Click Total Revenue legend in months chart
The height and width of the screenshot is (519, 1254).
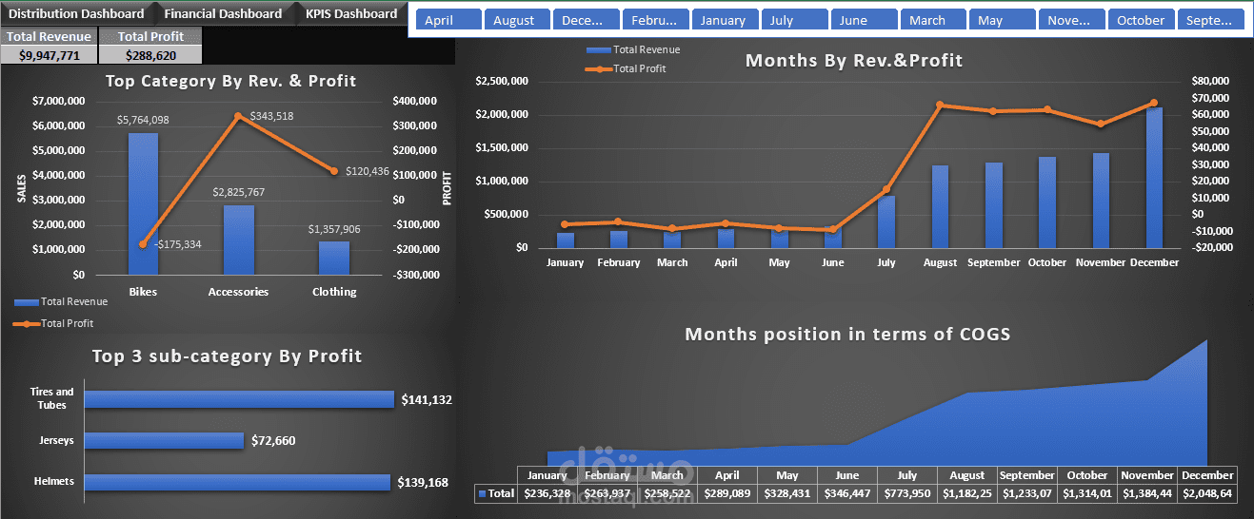(x=634, y=49)
